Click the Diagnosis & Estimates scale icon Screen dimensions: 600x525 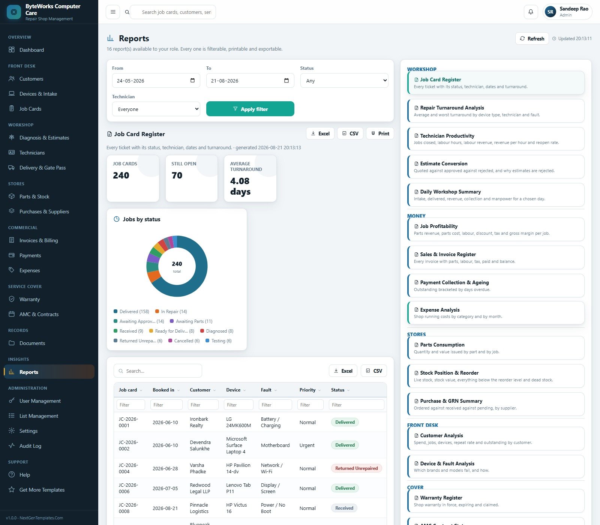12,138
